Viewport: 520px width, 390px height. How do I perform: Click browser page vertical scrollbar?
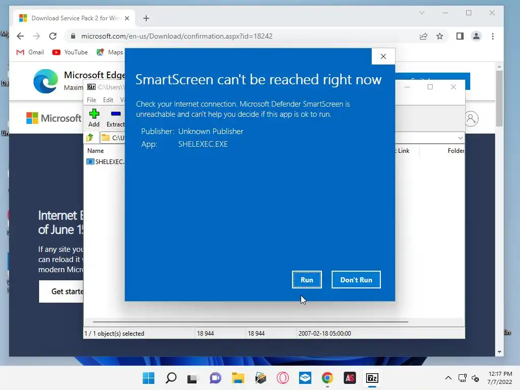tap(500, 100)
